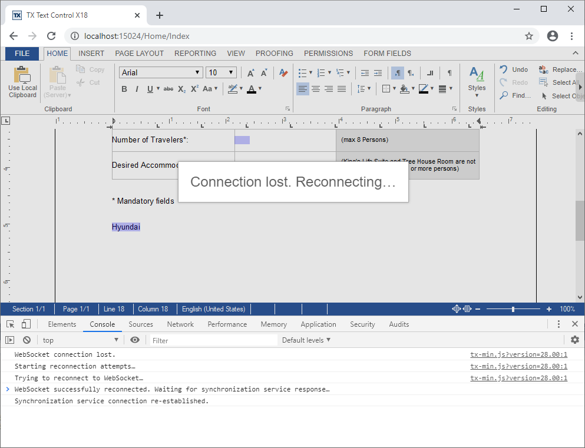The image size is (585, 448).
Task: Open the PAGE LAYOUT ribbon tab
Action: point(140,53)
